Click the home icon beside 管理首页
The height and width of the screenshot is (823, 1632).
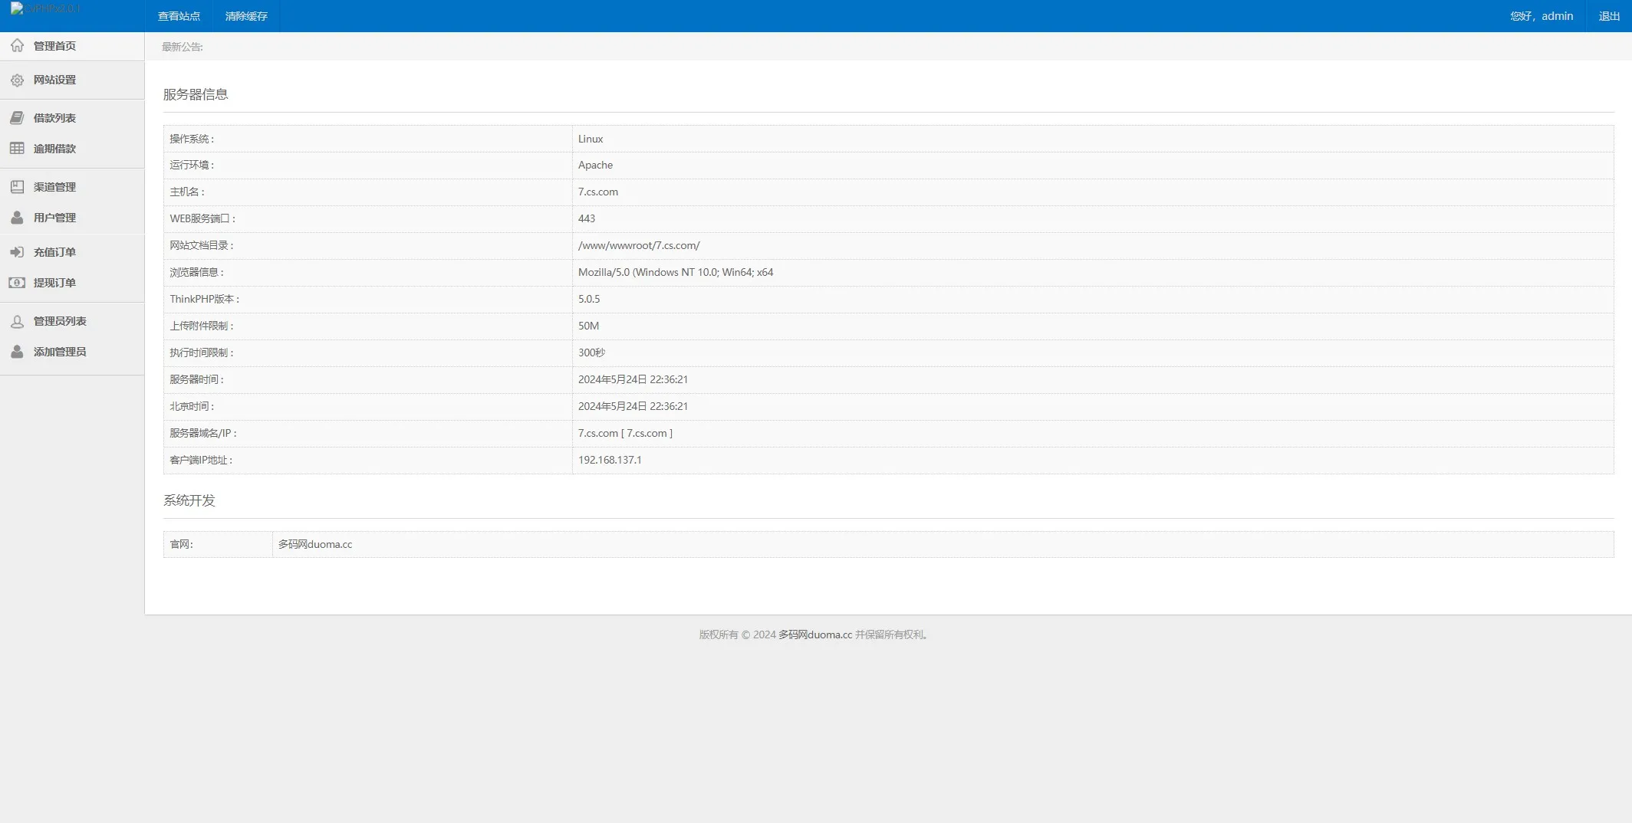[x=17, y=46]
